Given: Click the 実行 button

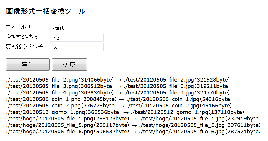Looking at the screenshot, I should pyautogui.click(x=28, y=64).
